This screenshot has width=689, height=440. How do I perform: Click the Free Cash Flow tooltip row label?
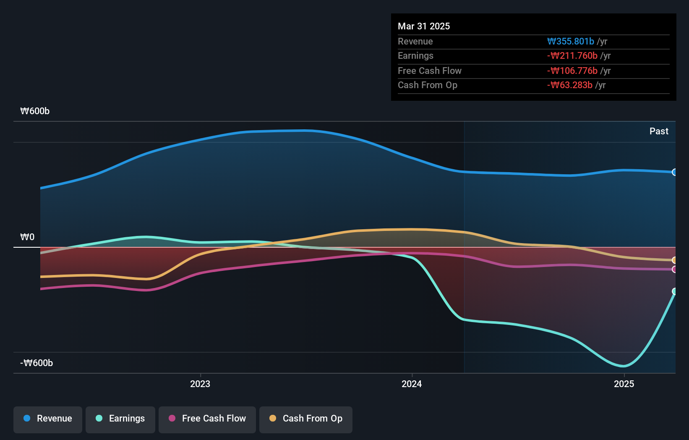[x=430, y=71]
